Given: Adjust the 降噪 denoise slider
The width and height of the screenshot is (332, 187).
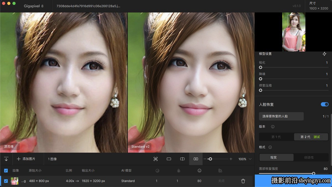Looking at the screenshot, I should coord(261,79).
